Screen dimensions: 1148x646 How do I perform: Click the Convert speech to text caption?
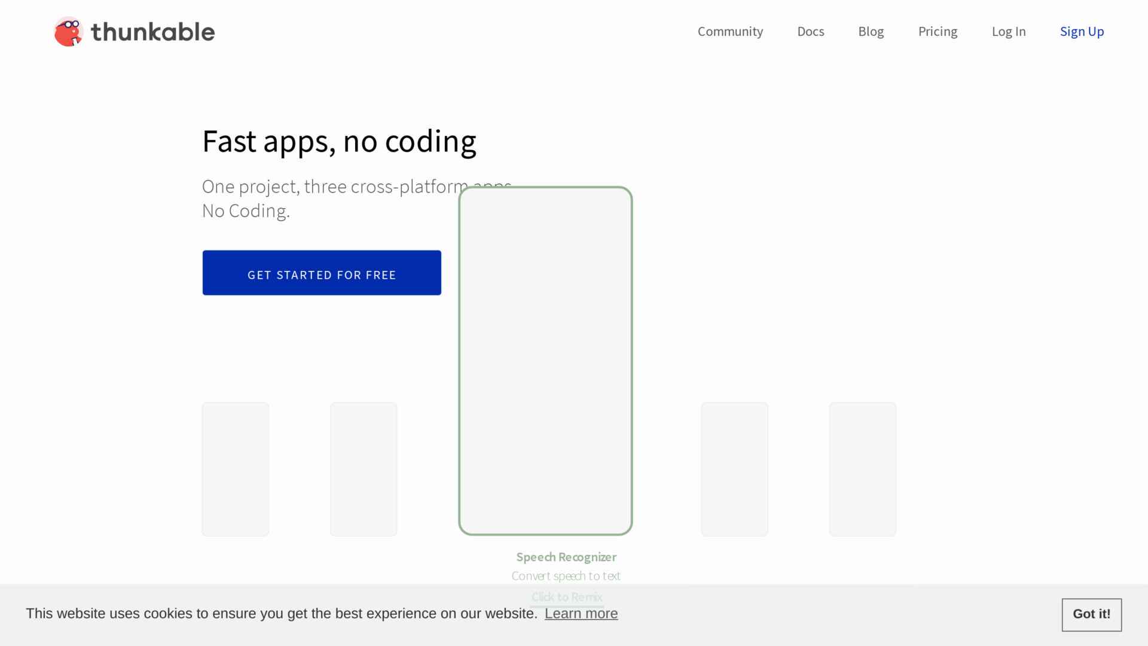coord(566,575)
